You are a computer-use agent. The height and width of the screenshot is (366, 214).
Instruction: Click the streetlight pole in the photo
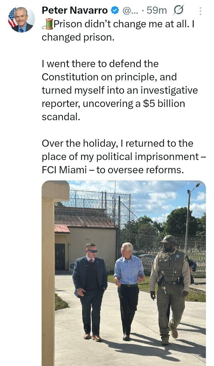[188, 217]
